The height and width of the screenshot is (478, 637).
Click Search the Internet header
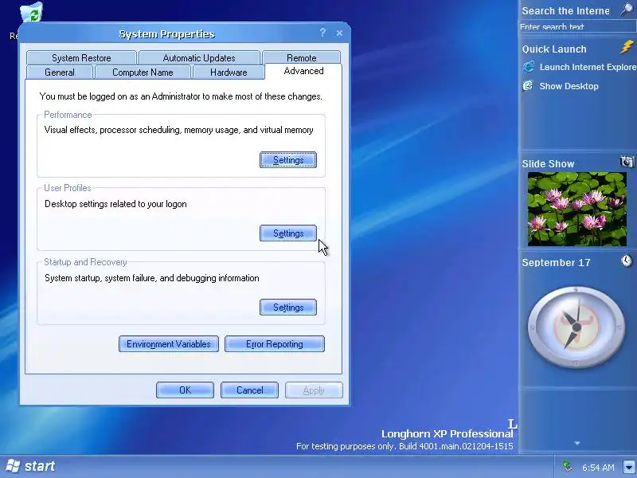pos(565,11)
